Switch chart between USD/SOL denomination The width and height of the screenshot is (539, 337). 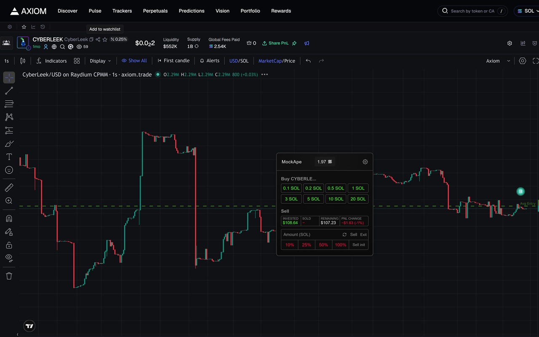[239, 61]
